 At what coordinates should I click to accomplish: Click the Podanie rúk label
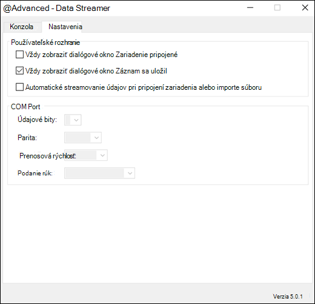35,173
